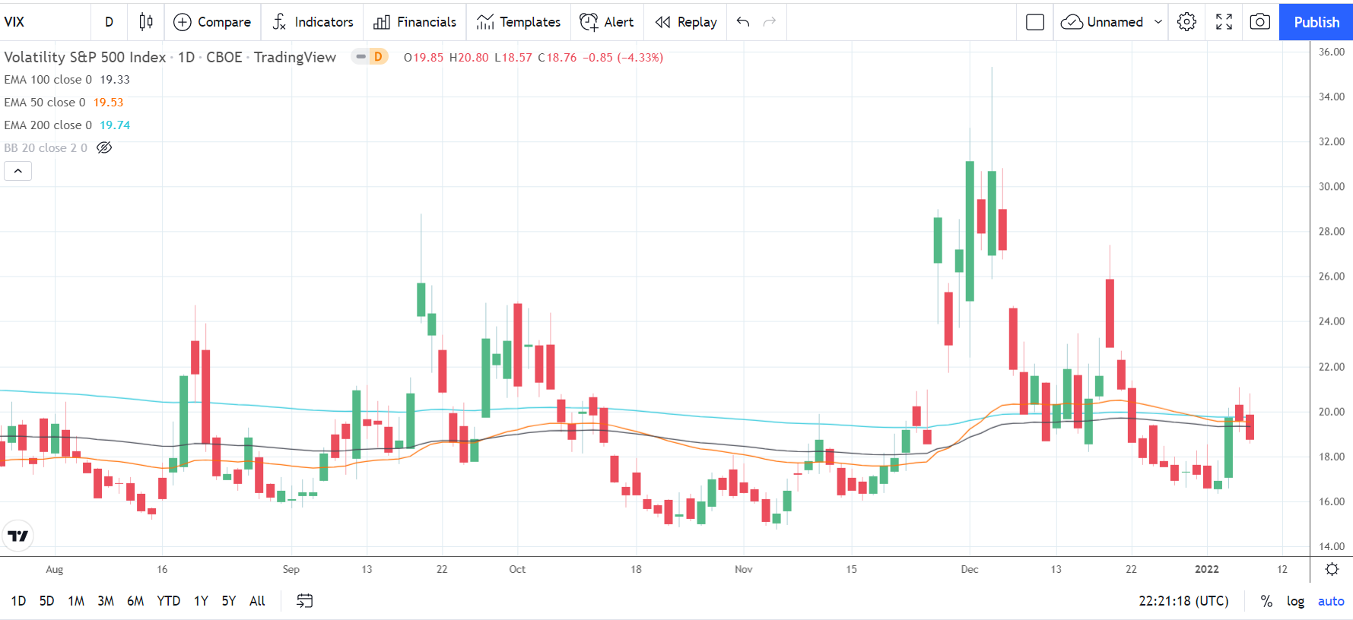Screen dimensions: 1353x620
Task: Set range to 5Y
Action: click(229, 601)
